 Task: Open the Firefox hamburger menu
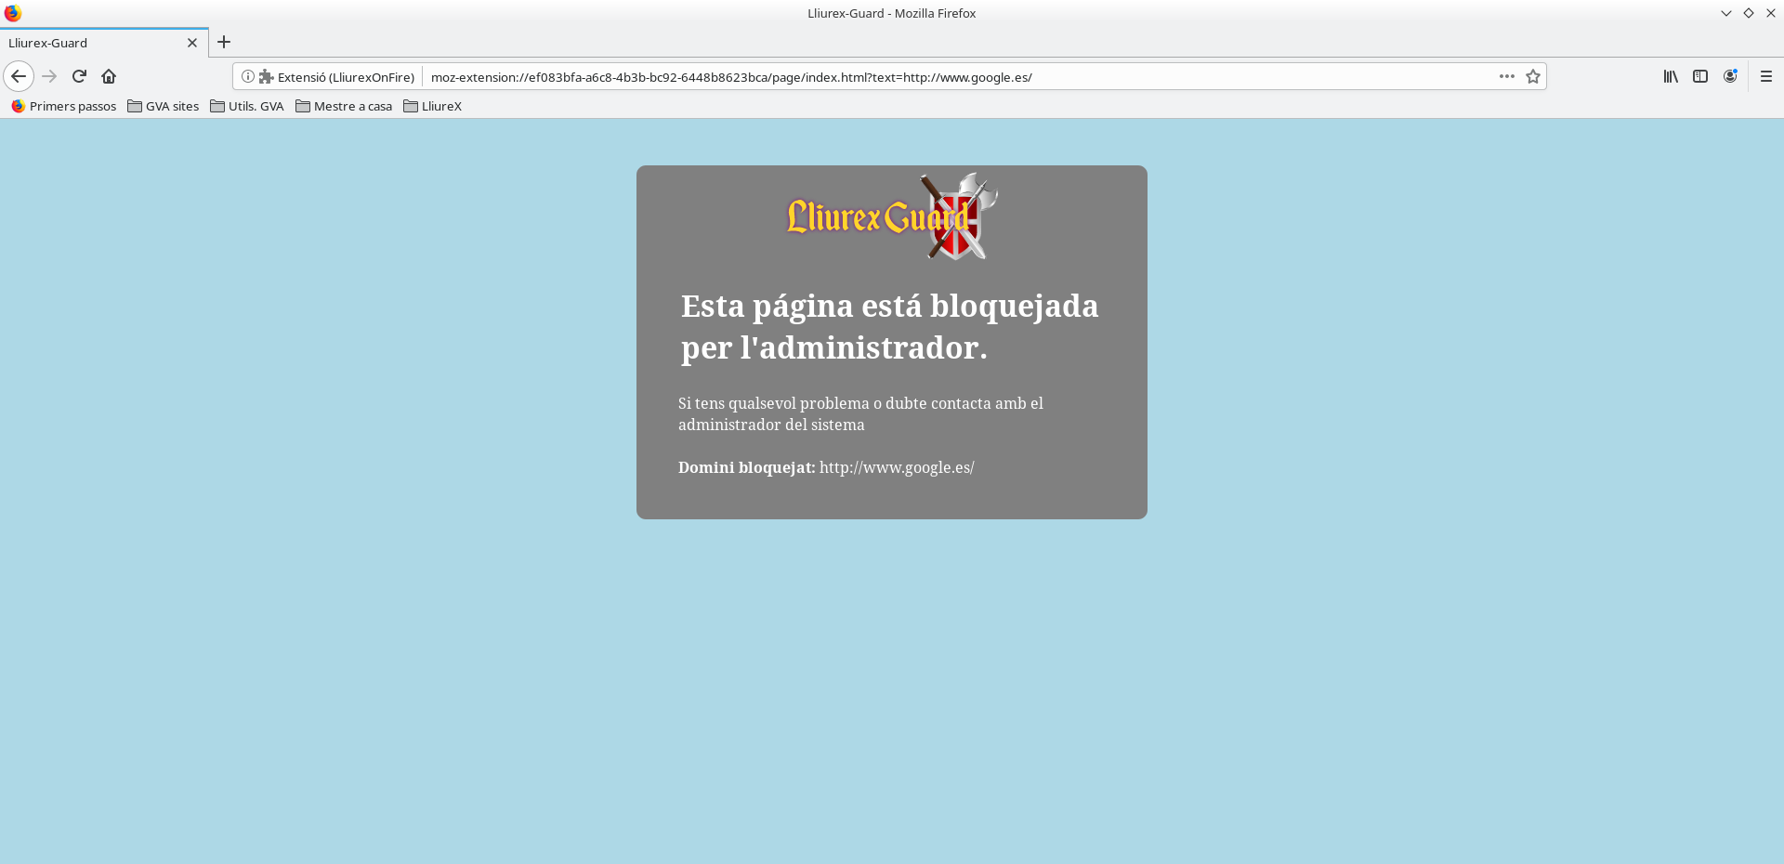tap(1765, 77)
